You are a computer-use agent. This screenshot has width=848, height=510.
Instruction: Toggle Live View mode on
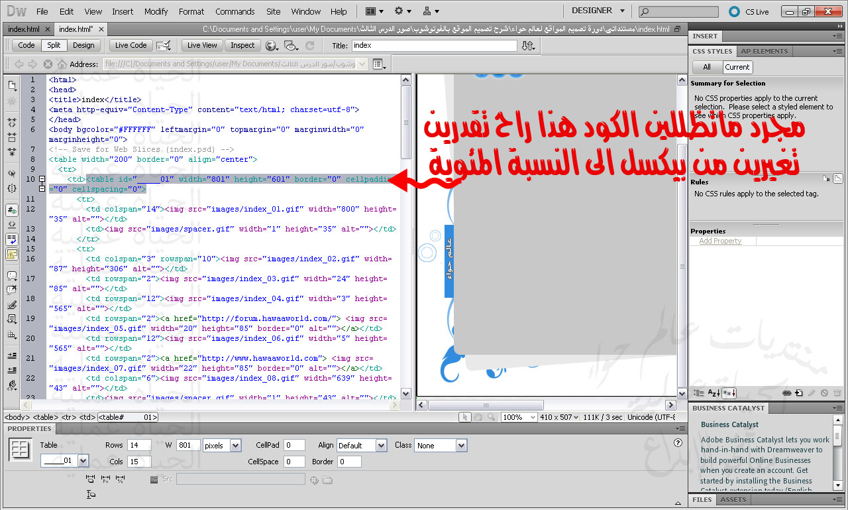(202, 45)
